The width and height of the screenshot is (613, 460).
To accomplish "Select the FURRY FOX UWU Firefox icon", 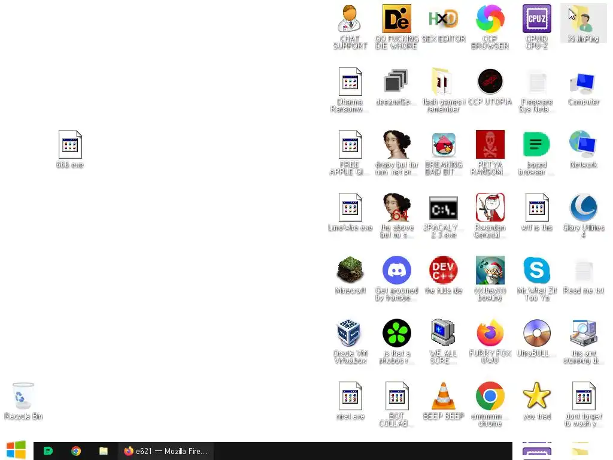I will (x=490, y=333).
